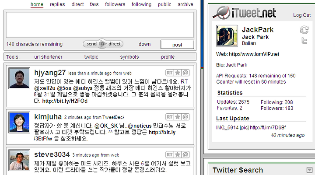Open the bit.ly/H2FOd link in hjyang27's tweet
315x175 pixels.
65,101
